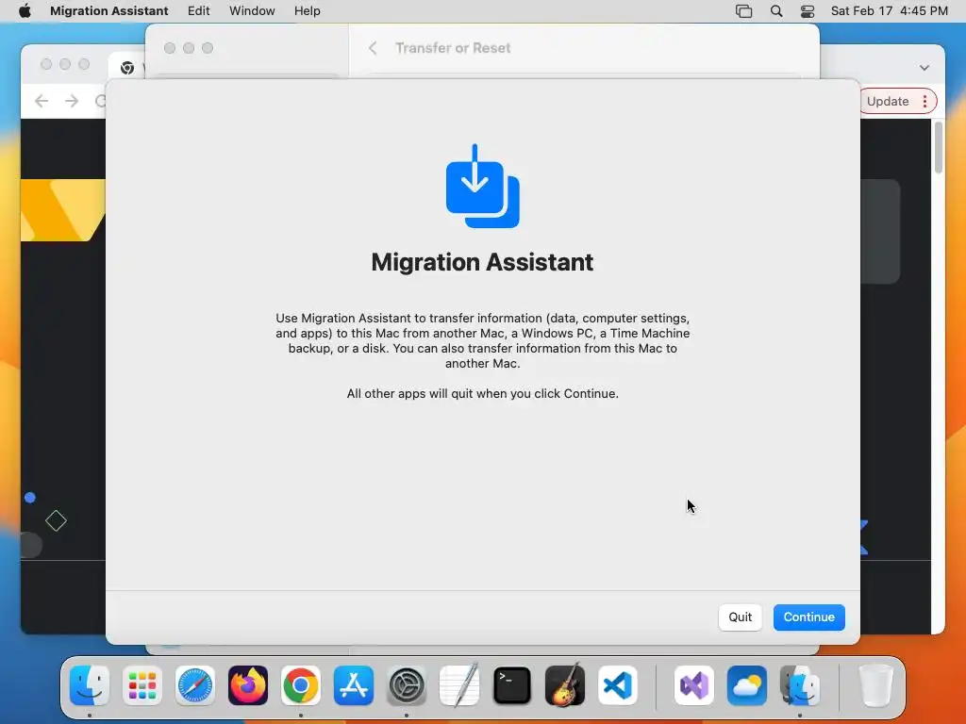
Task: Expand Chrome's tab search chevron
Action: click(924, 68)
